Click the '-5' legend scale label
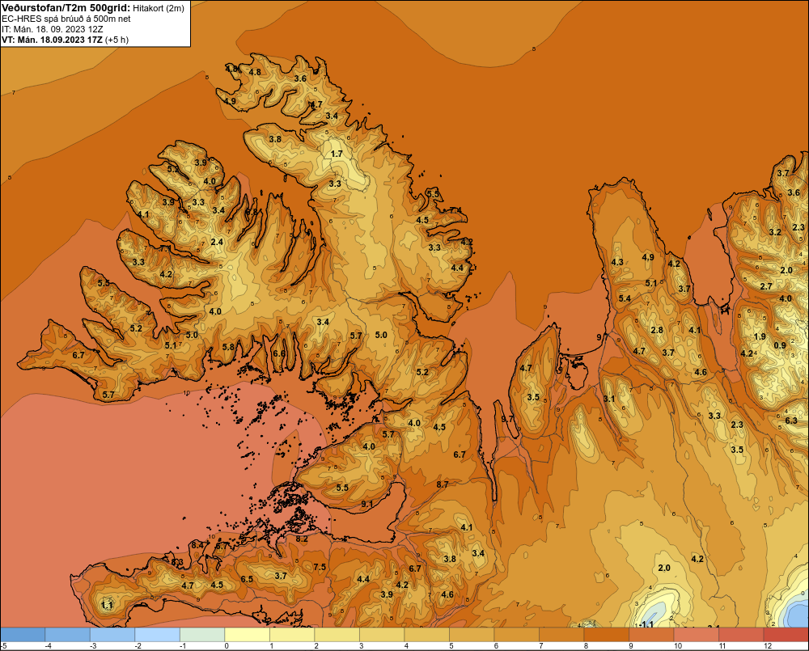809x651 pixels. 3,646
